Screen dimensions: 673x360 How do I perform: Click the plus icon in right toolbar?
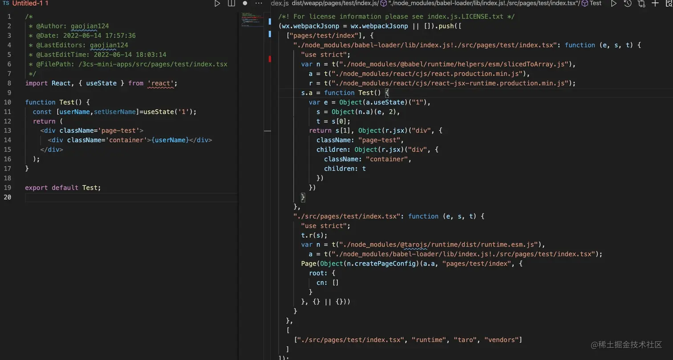pyautogui.click(x=655, y=4)
